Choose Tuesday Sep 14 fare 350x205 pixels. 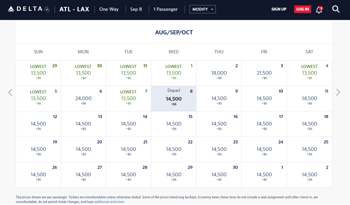tap(129, 124)
